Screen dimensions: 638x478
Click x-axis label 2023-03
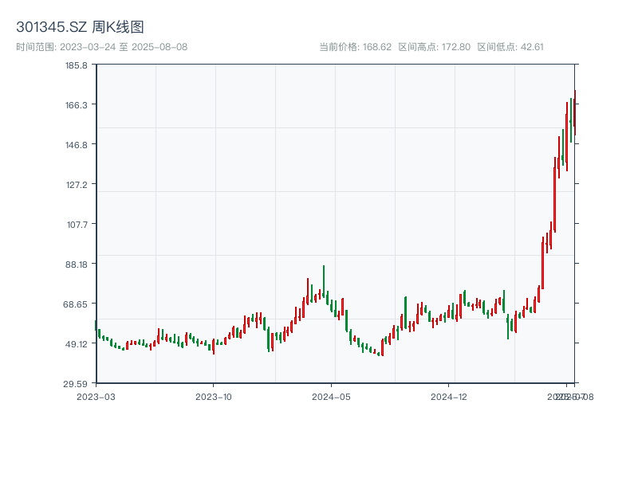[x=96, y=397]
